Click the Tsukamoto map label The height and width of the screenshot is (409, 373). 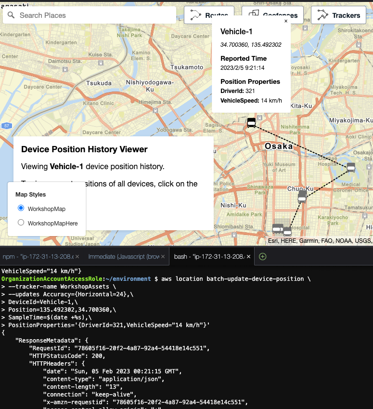(x=187, y=67)
